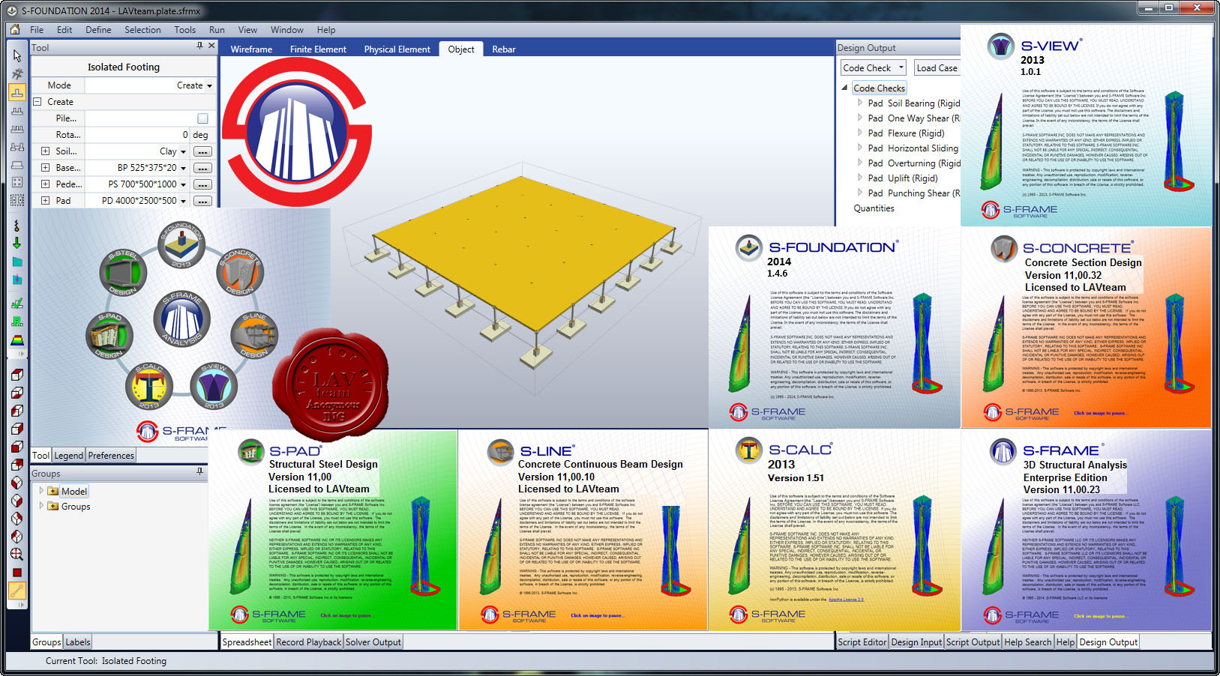Switch to the Wireframe view tab

coord(251,49)
